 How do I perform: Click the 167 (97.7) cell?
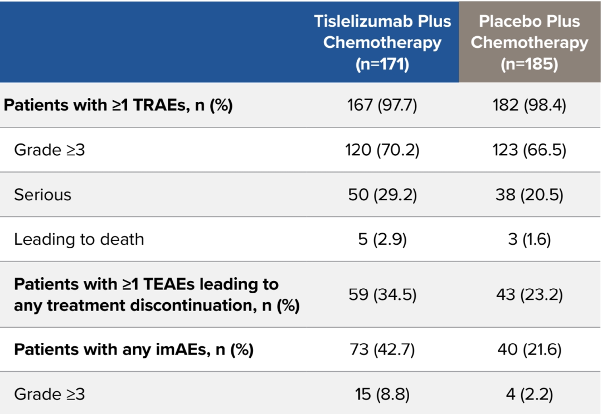tap(382, 105)
